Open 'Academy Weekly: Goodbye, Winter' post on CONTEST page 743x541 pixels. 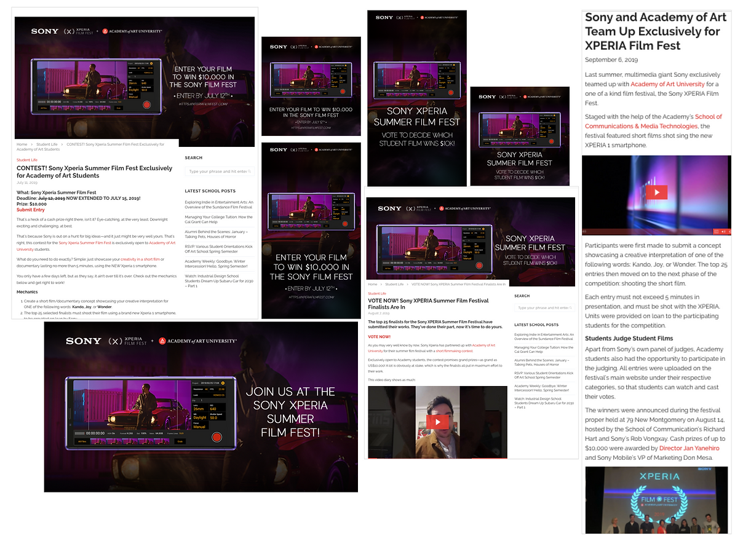[216, 264]
